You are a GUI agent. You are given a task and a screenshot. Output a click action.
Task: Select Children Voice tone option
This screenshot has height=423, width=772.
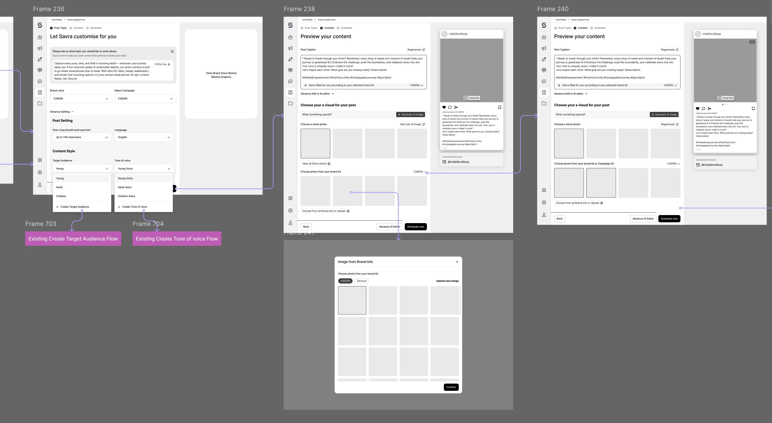tap(143, 196)
